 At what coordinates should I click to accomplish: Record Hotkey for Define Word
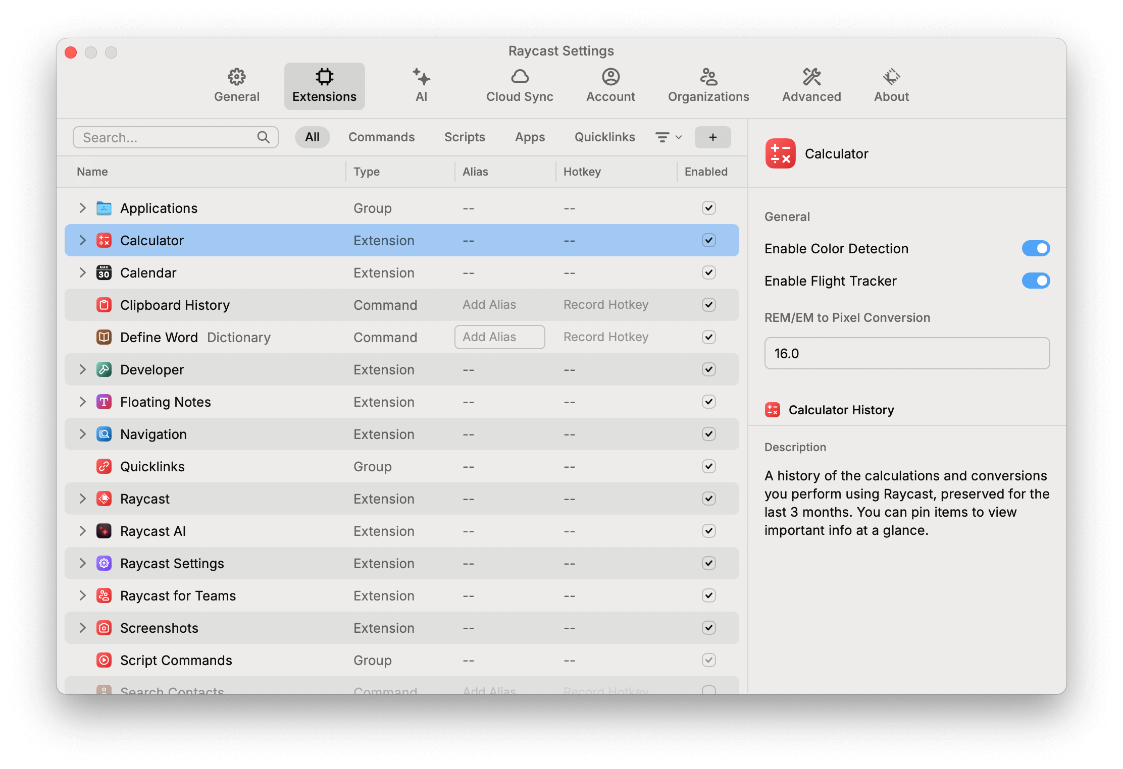tap(605, 337)
